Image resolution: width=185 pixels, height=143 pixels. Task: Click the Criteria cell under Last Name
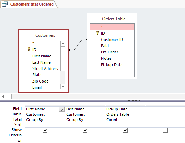point(85,135)
